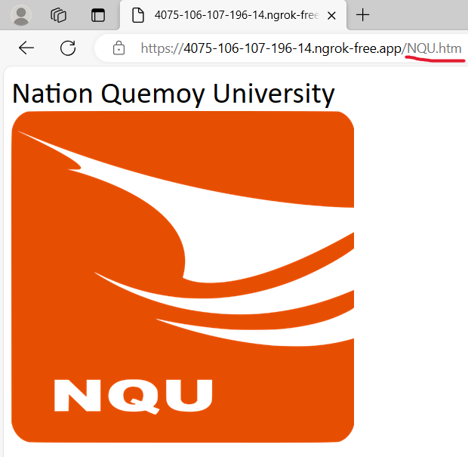Close the ngrok-free tab
468x457 pixels.
[x=331, y=16]
